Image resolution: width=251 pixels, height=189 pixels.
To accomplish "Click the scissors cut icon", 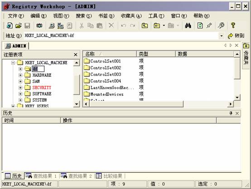I will [82, 26].
